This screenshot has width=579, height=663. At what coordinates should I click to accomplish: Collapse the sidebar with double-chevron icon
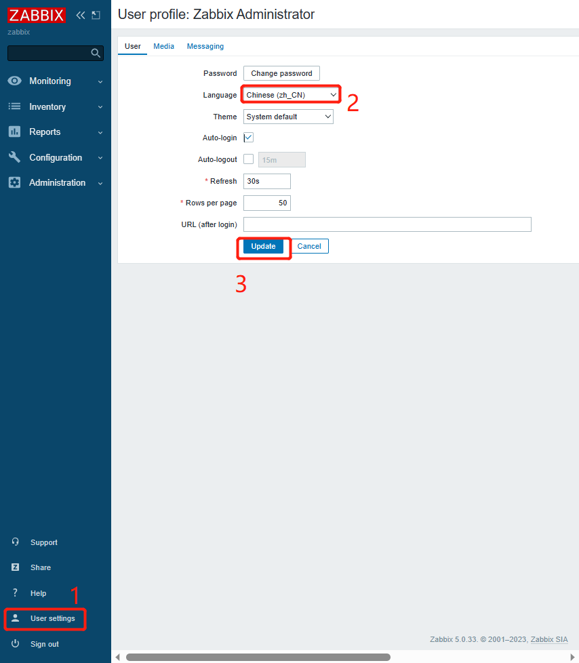pos(81,15)
